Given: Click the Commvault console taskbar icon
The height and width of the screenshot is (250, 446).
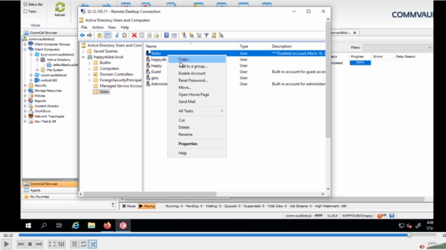Looking at the screenshot, I should [123, 226].
